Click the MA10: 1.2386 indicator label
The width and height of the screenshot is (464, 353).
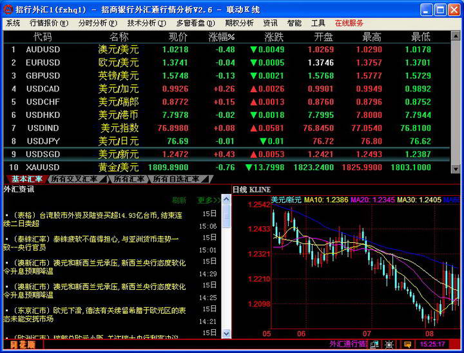coord(326,200)
